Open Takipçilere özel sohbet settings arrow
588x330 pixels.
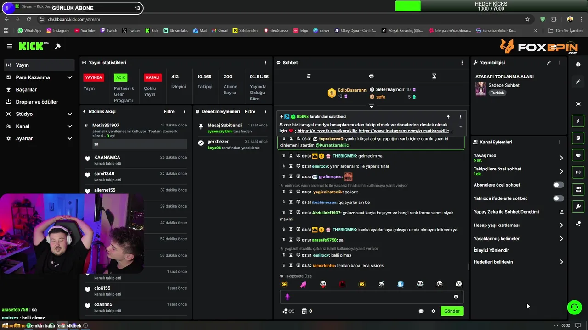click(x=561, y=171)
